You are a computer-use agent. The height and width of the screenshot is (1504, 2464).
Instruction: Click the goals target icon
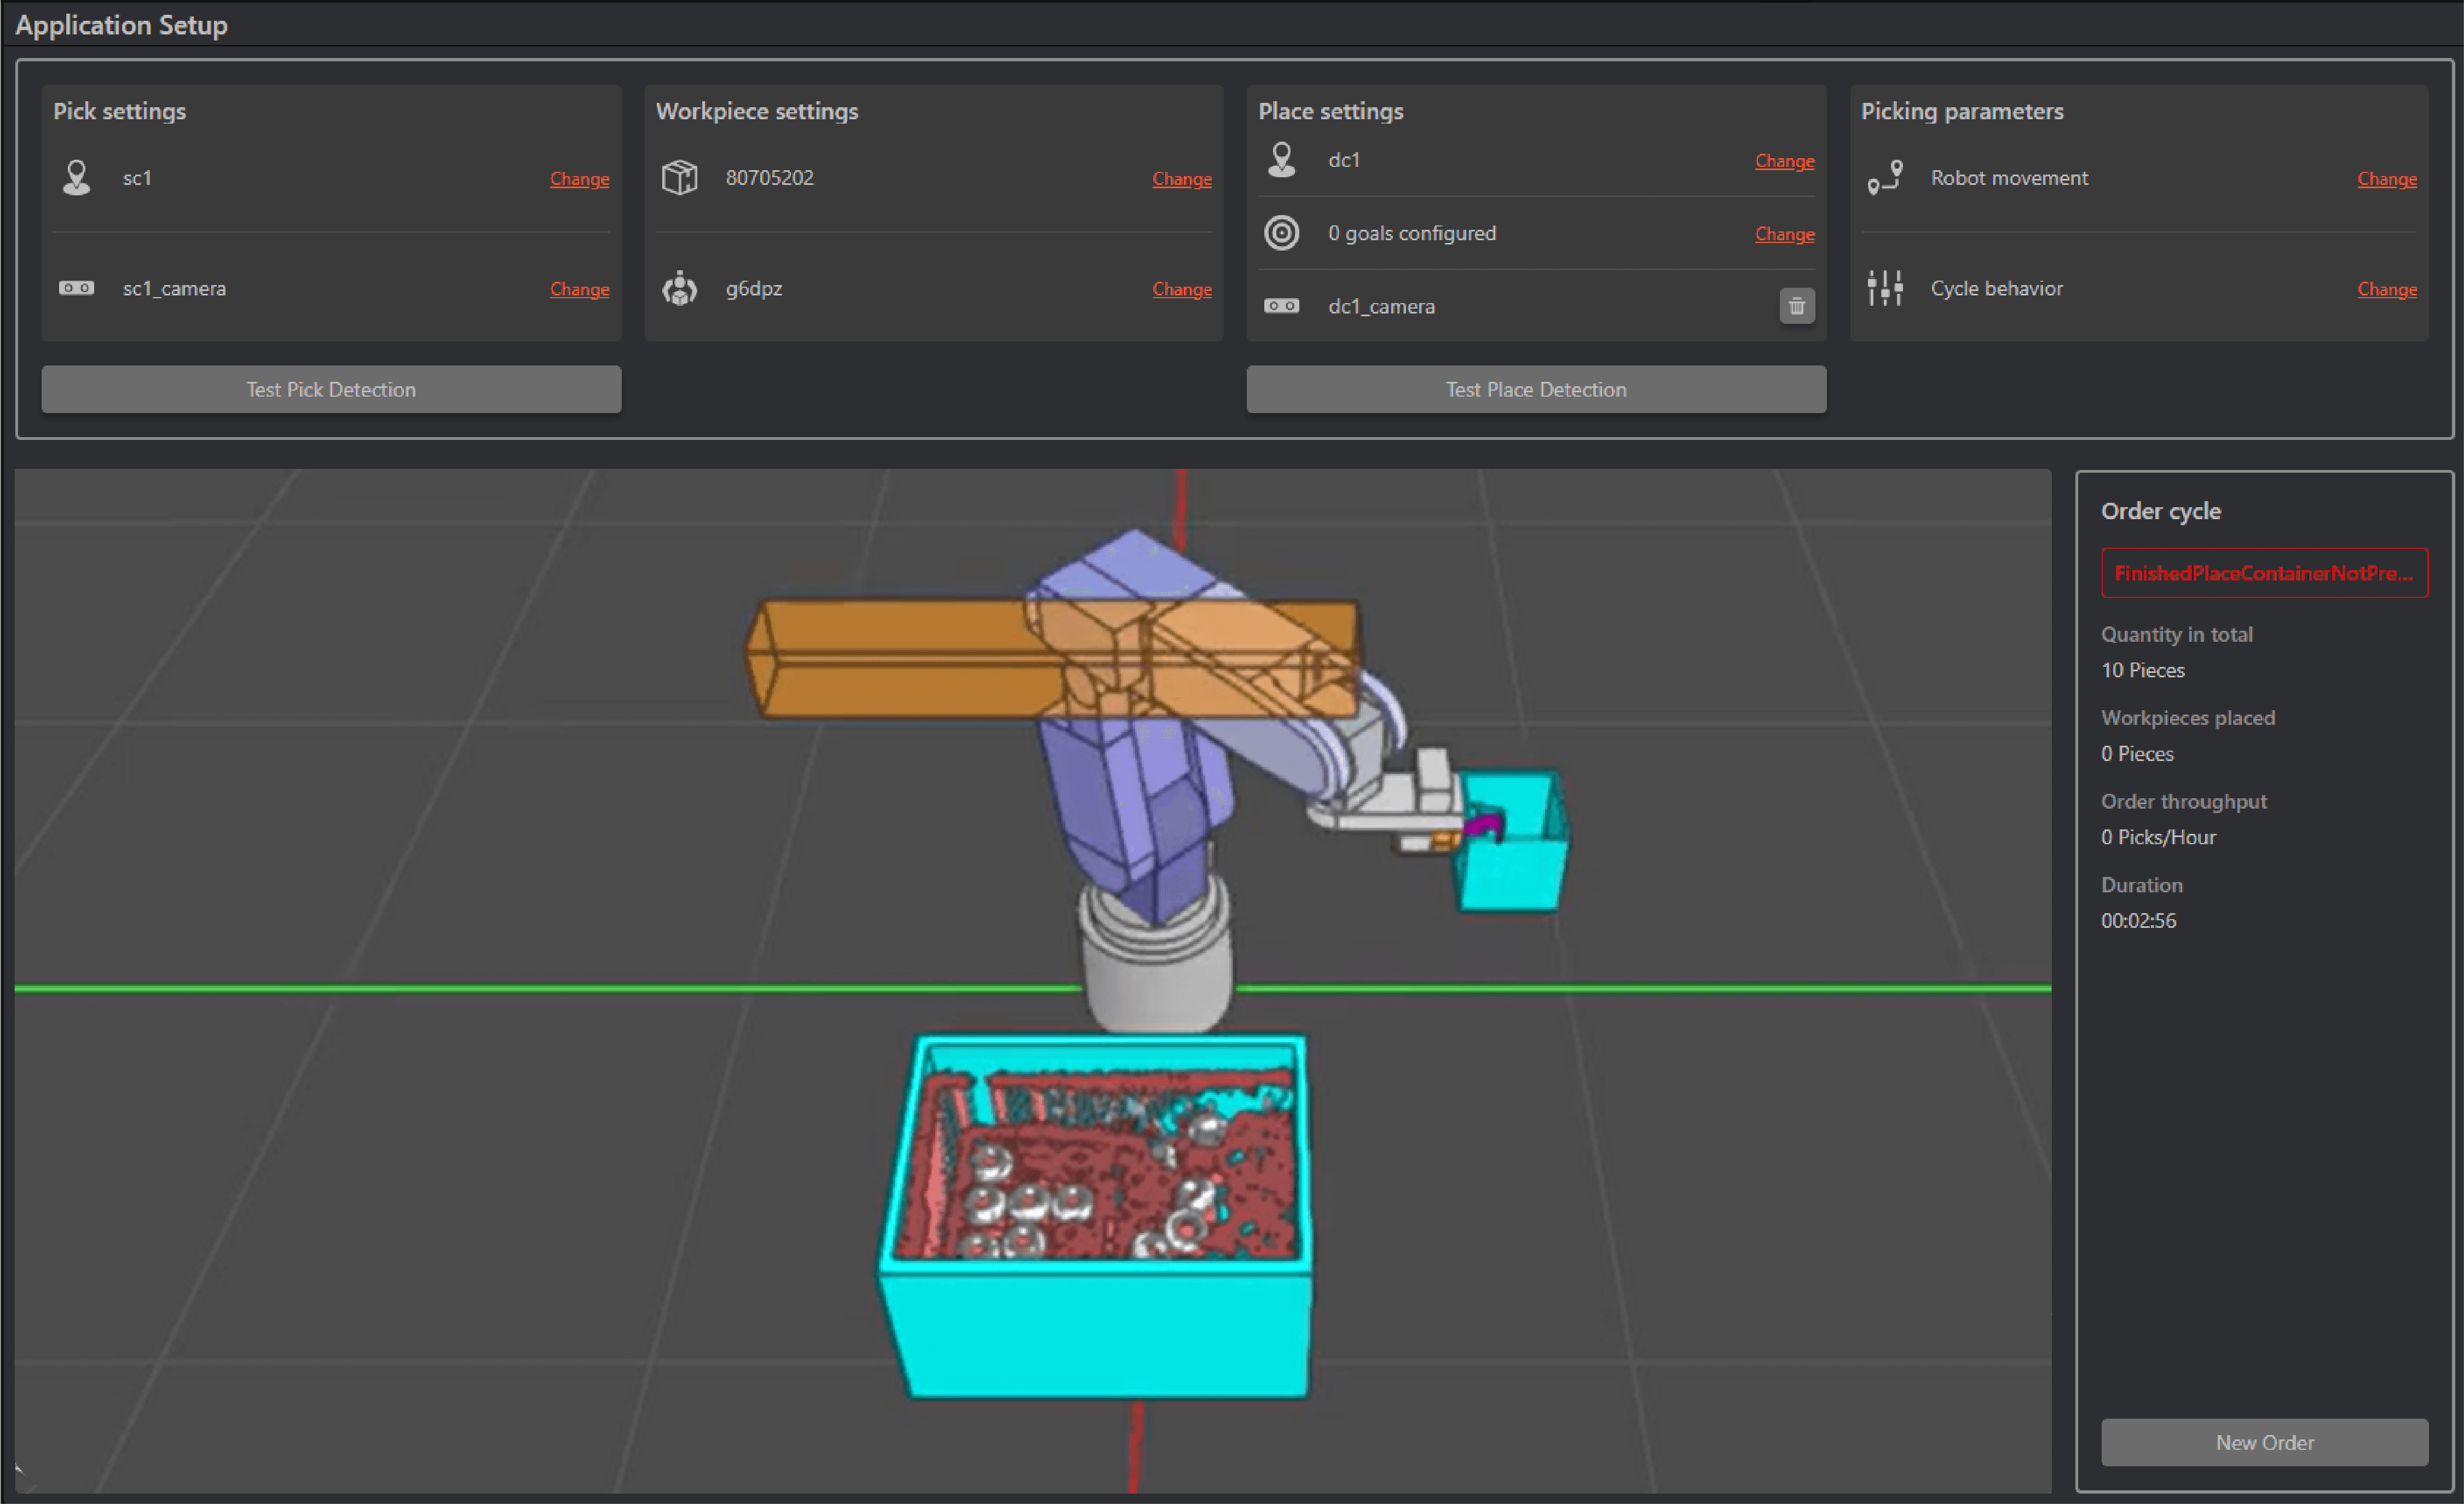tap(1281, 233)
